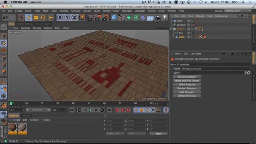Screen dimensions: 256x144
Task: Open the MoGraph menu
Action: tap(127, 11)
